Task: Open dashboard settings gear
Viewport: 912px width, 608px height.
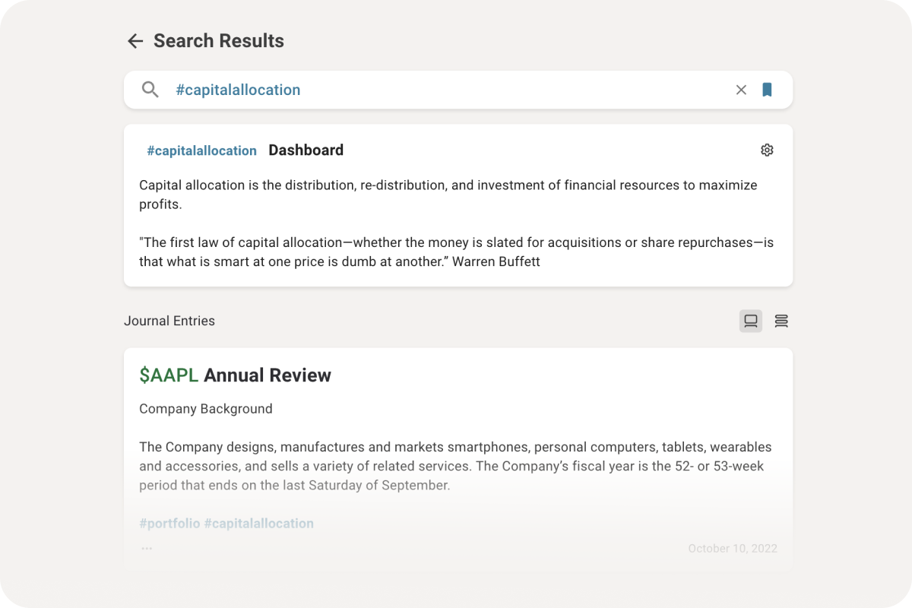Action: pyautogui.click(x=767, y=150)
